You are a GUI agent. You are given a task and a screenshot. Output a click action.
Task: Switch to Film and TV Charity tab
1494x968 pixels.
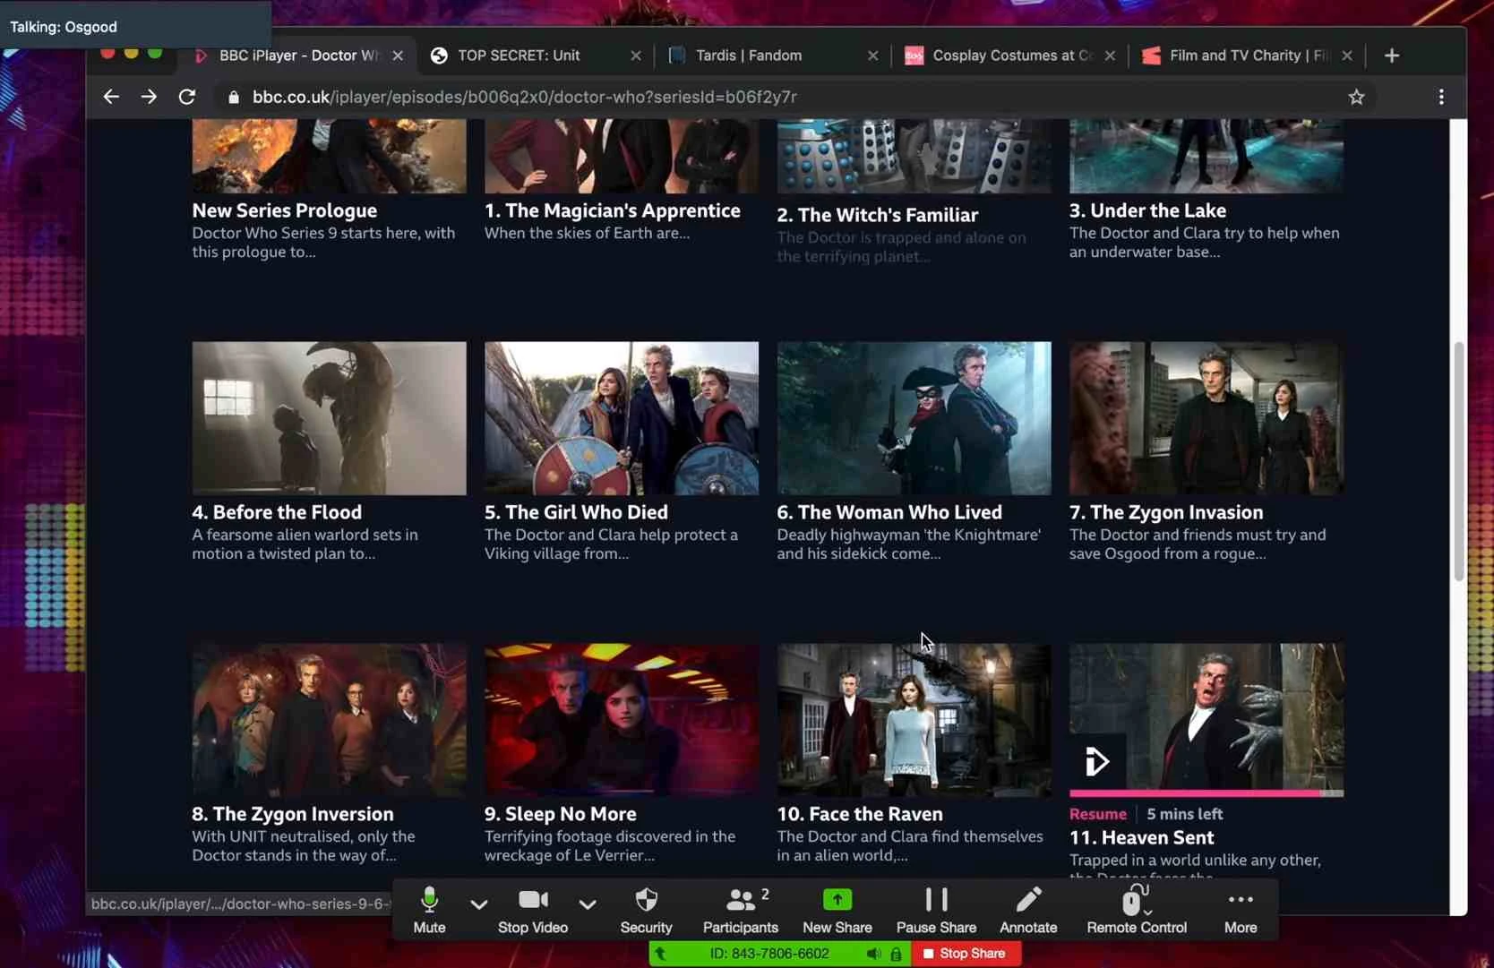(1249, 56)
